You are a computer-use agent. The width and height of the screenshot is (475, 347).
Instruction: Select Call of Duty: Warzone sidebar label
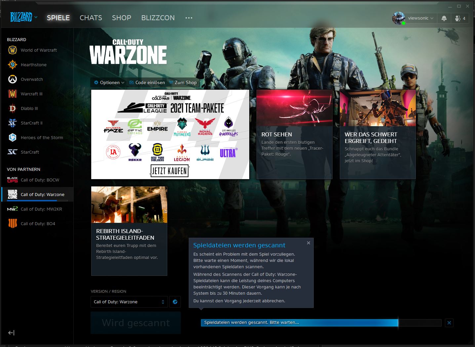pos(43,194)
